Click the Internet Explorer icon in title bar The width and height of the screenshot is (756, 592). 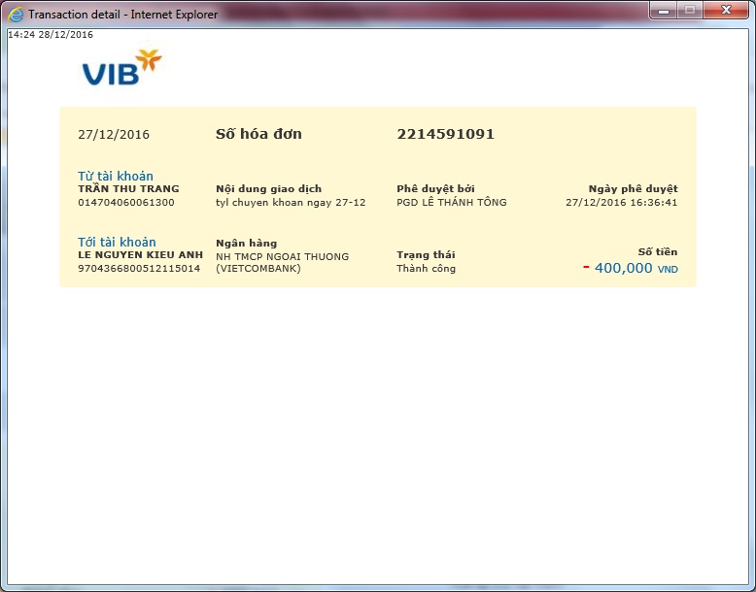click(16, 15)
